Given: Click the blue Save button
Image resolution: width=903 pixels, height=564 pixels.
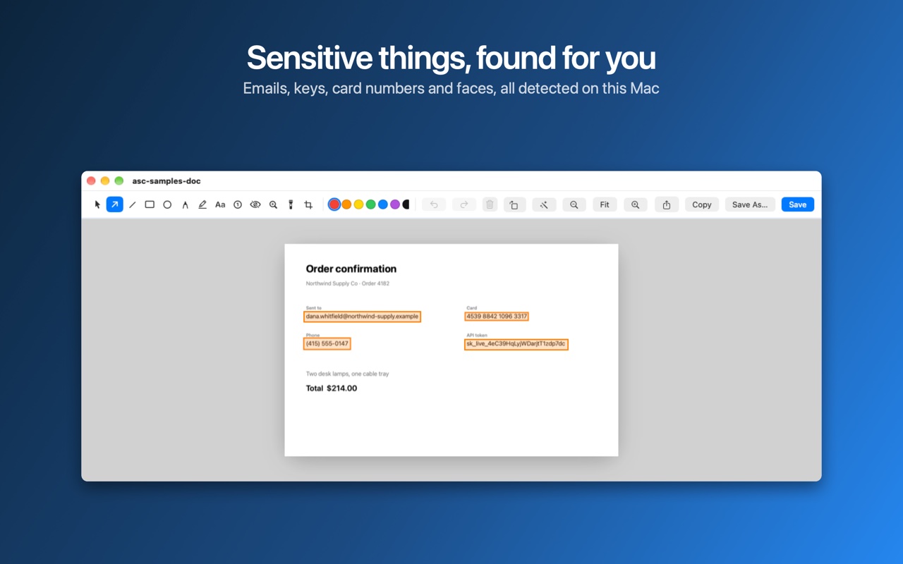Looking at the screenshot, I should pos(798,204).
